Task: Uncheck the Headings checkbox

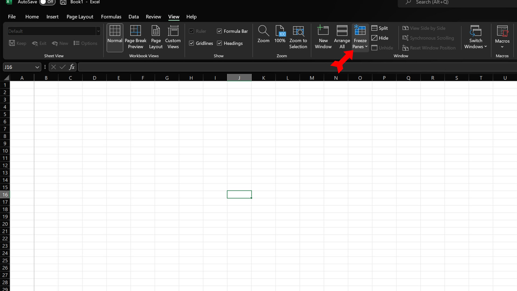Action: coord(219,43)
